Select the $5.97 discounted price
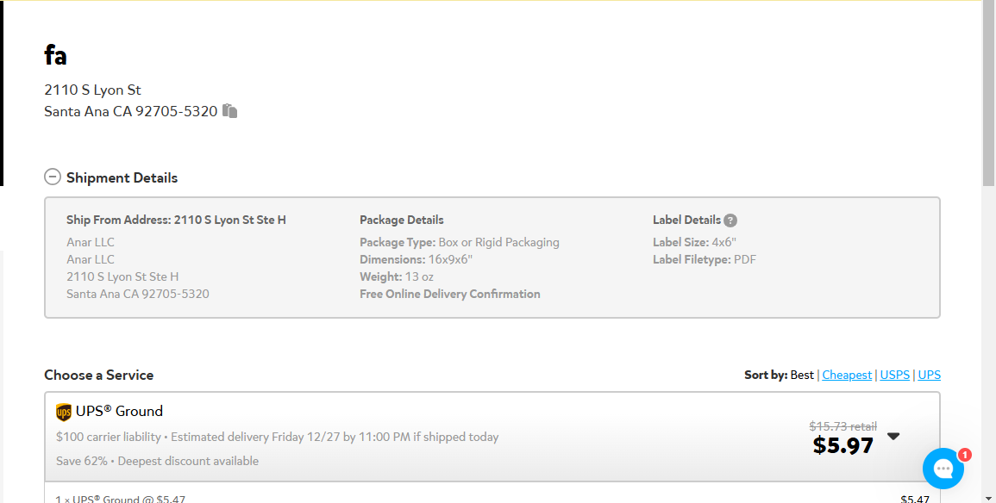996x503 pixels. [843, 445]
